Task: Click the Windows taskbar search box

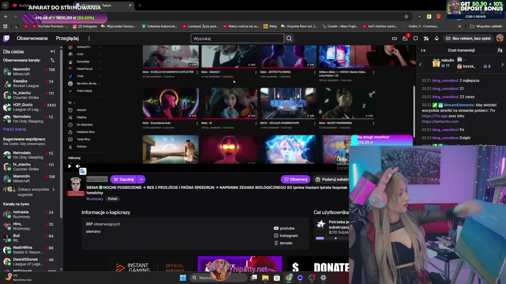Action: [218, 278]
